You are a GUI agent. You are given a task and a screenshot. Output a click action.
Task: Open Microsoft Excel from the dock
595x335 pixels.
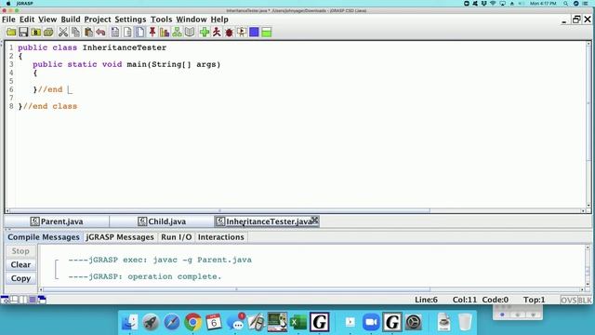tap(298, 322)
